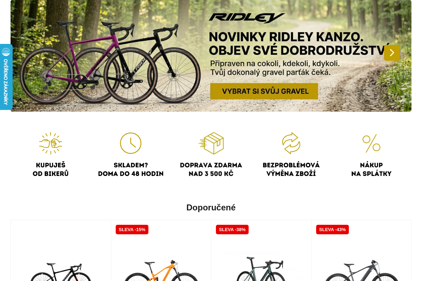Screen dimensions: 422x281
Task: Advance the banner with the next arrow
Action: pyautogui.click(x=392, y=53)
